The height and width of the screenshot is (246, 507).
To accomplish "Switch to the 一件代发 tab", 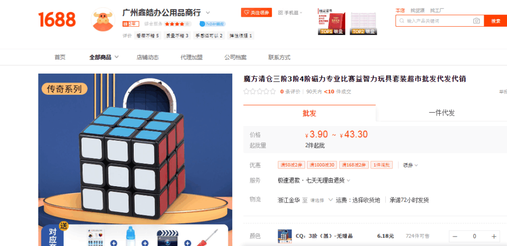I will 441,113.
